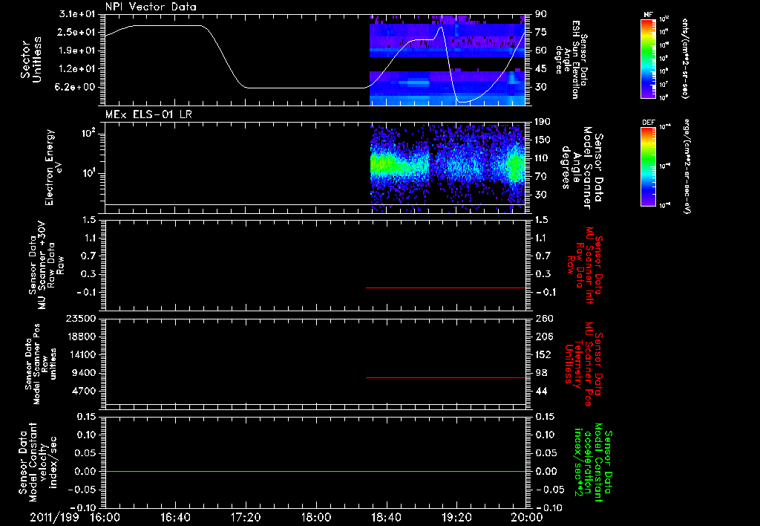
Task: Click the electron energy spectrogram data
Action: pyautogui.click(x=448, y=167)
